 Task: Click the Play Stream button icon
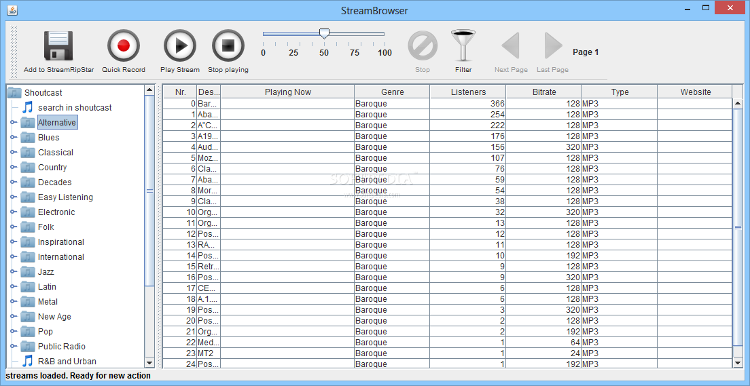180,46
